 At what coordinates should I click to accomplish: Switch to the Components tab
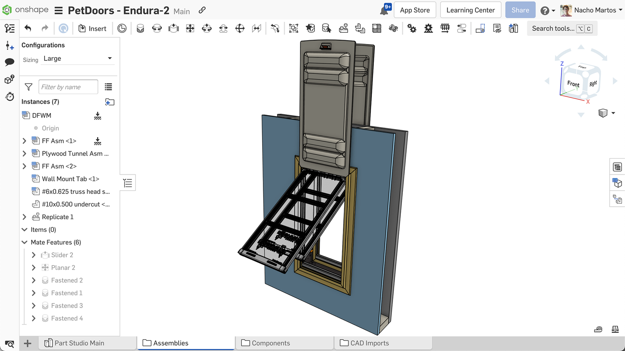(x=271, y=343)
